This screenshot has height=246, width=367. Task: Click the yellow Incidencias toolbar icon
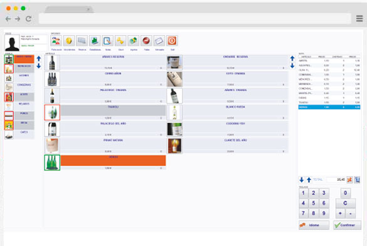click(x=69, y=41)
